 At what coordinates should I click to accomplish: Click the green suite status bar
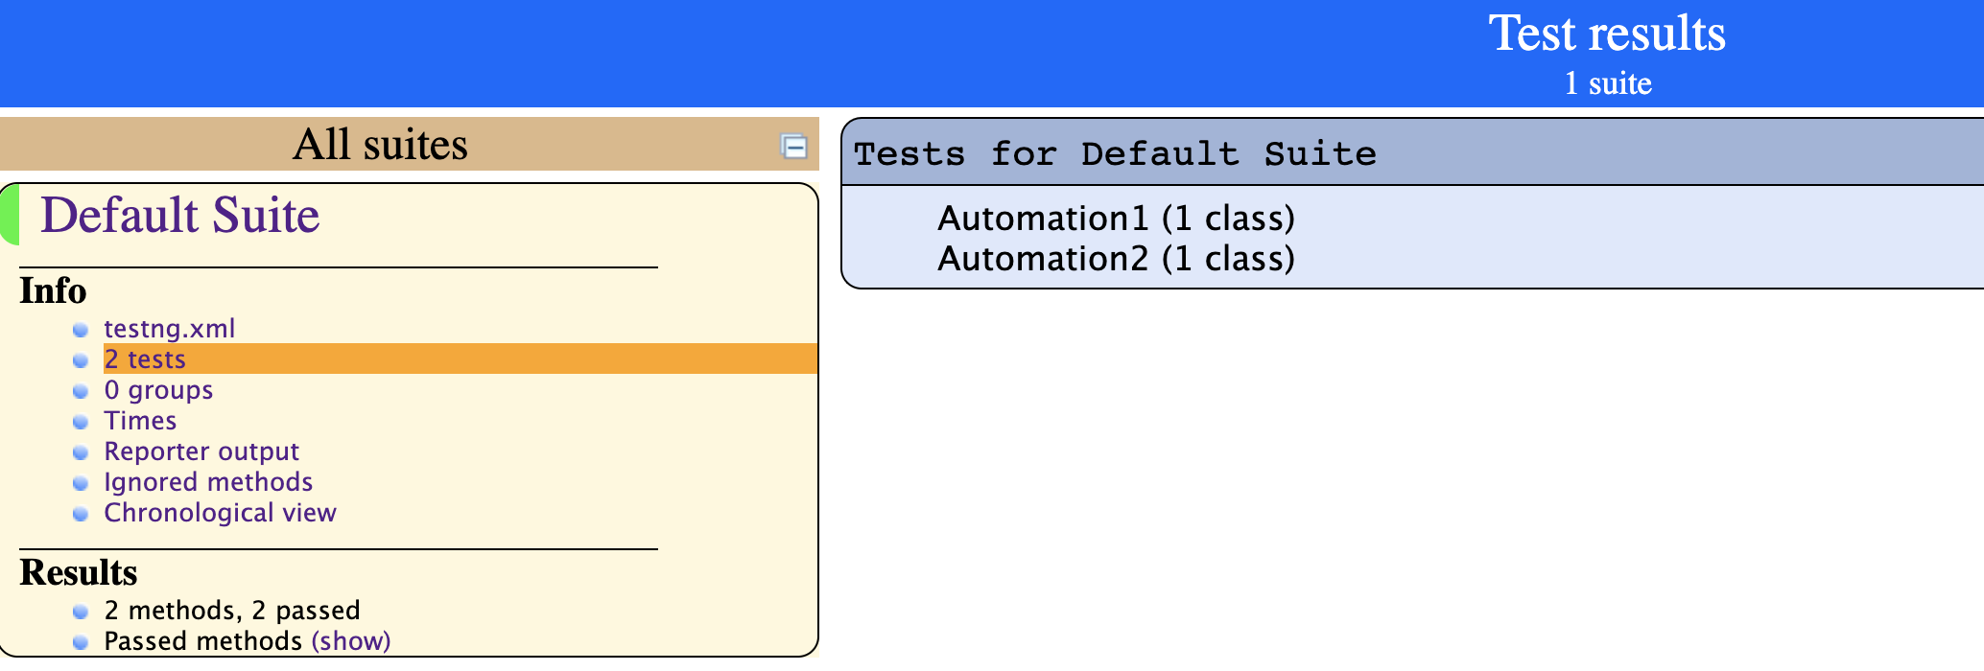click(9, 215)
